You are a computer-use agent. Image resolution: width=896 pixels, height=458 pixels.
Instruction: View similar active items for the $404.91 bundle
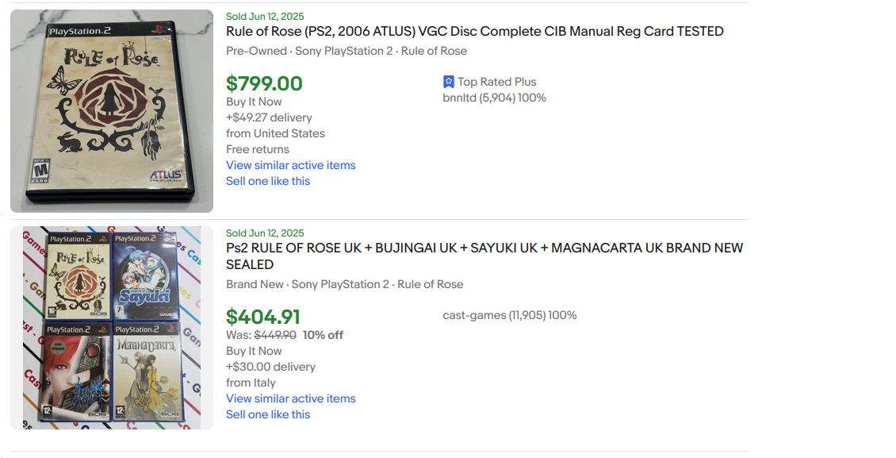tap(290, 398)
